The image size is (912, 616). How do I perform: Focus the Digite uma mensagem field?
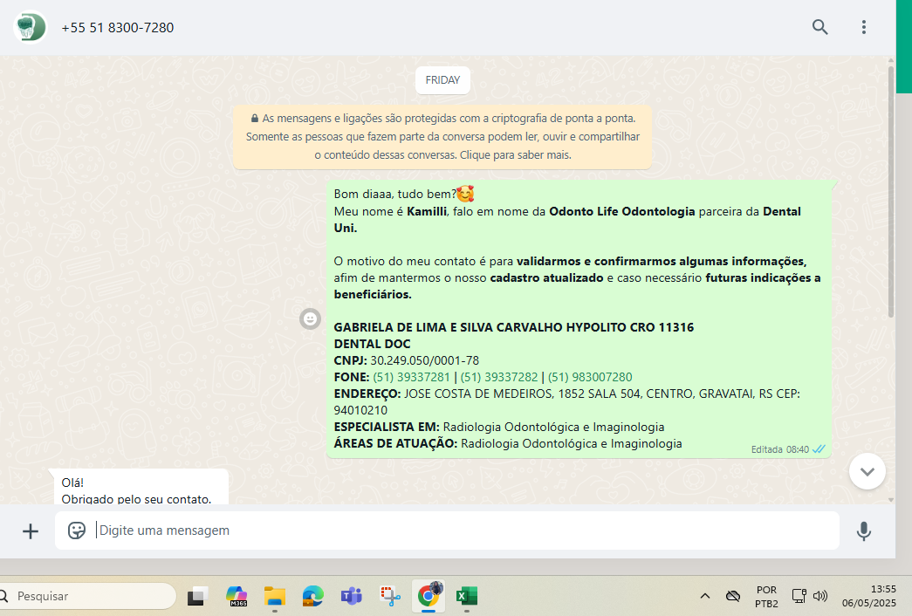pyautogui.click(x=447, y=530)
